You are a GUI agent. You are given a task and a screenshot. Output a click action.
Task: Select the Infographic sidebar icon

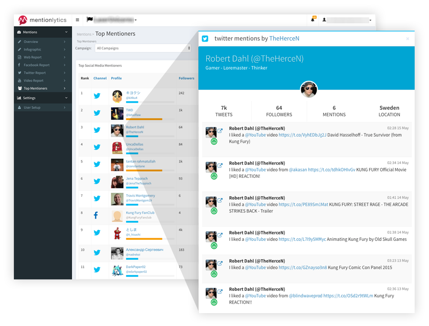20,50
